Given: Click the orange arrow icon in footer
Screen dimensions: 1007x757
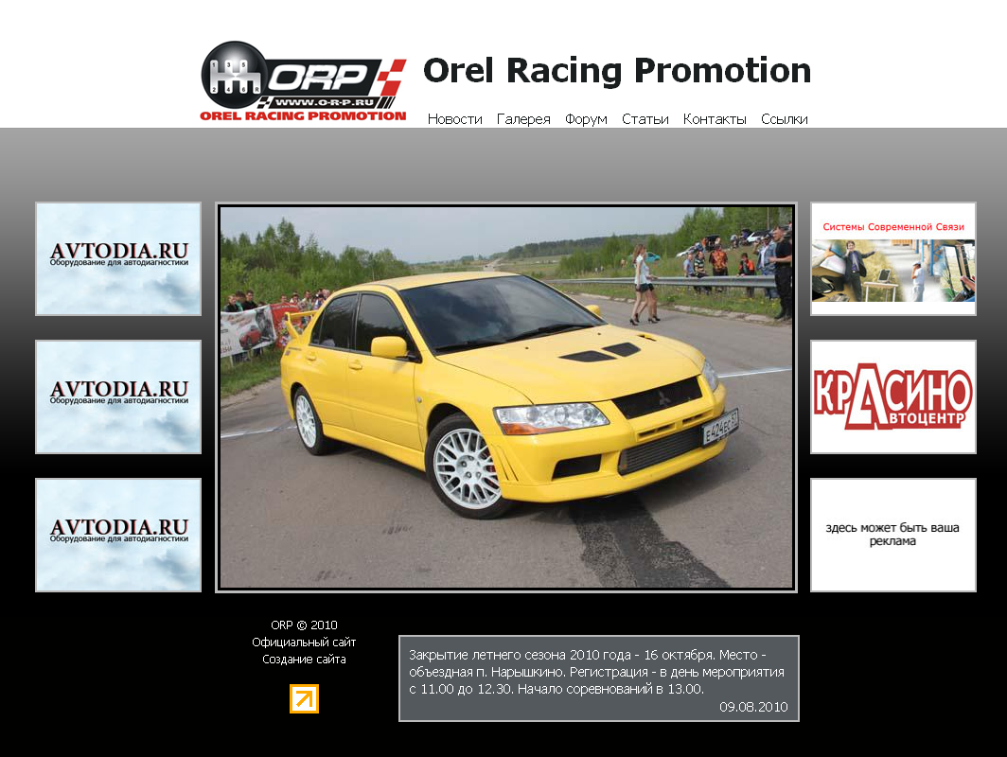Looking at the screenshot, I should click(304, 698).
